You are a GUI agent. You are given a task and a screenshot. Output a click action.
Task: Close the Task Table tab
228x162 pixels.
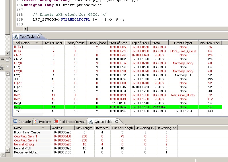(38, 36)
